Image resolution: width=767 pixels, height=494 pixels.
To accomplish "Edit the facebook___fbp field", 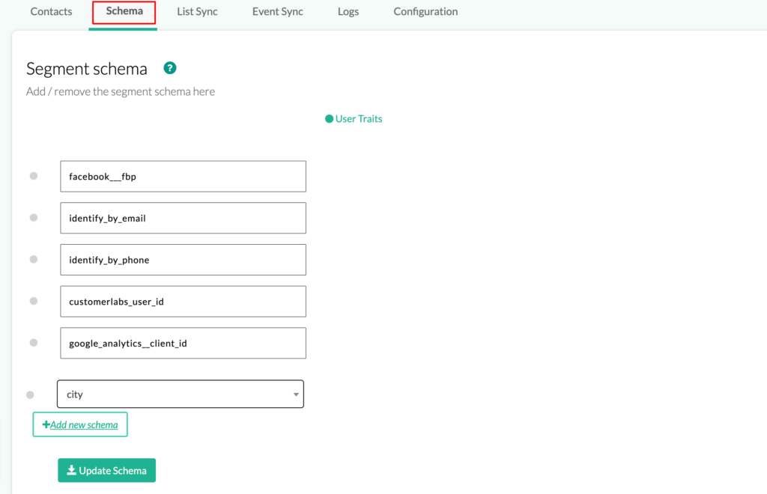I will pos(183,177).
